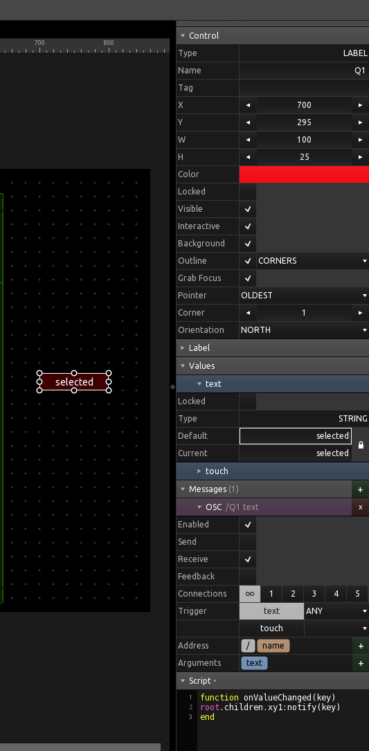Uncheck the Background checkbox
Image resolution: width=369 pixels, height=751 pixels.
(248, 243)
